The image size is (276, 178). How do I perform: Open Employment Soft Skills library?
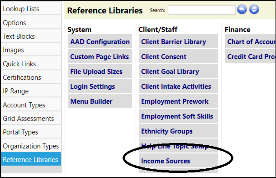pos(178,116)
